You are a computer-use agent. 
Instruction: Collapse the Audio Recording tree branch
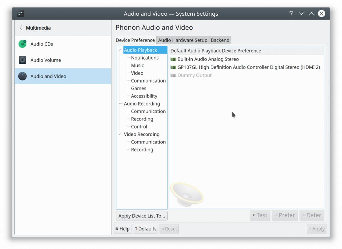pos(120,104)
